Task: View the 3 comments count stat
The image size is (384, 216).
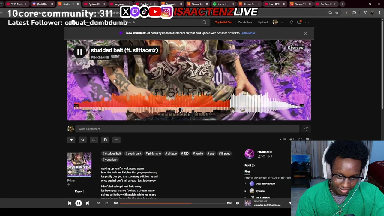Action: coord(308,139)
